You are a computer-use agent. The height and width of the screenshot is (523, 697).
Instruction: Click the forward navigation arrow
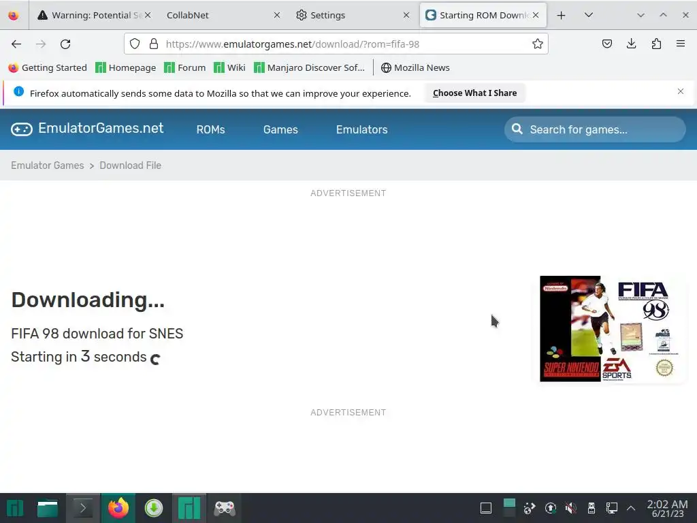(x=41, y=44)
